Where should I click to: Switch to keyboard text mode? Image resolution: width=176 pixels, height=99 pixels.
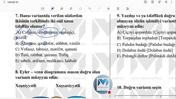pos(43,9)
